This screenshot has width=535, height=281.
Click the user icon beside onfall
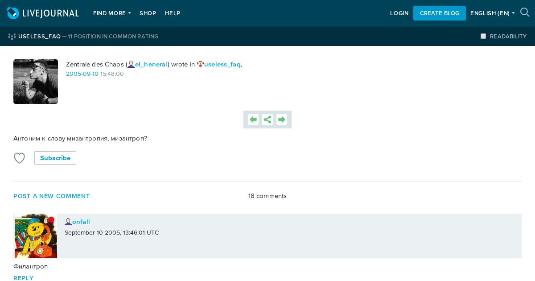click(x=68, y=222)
